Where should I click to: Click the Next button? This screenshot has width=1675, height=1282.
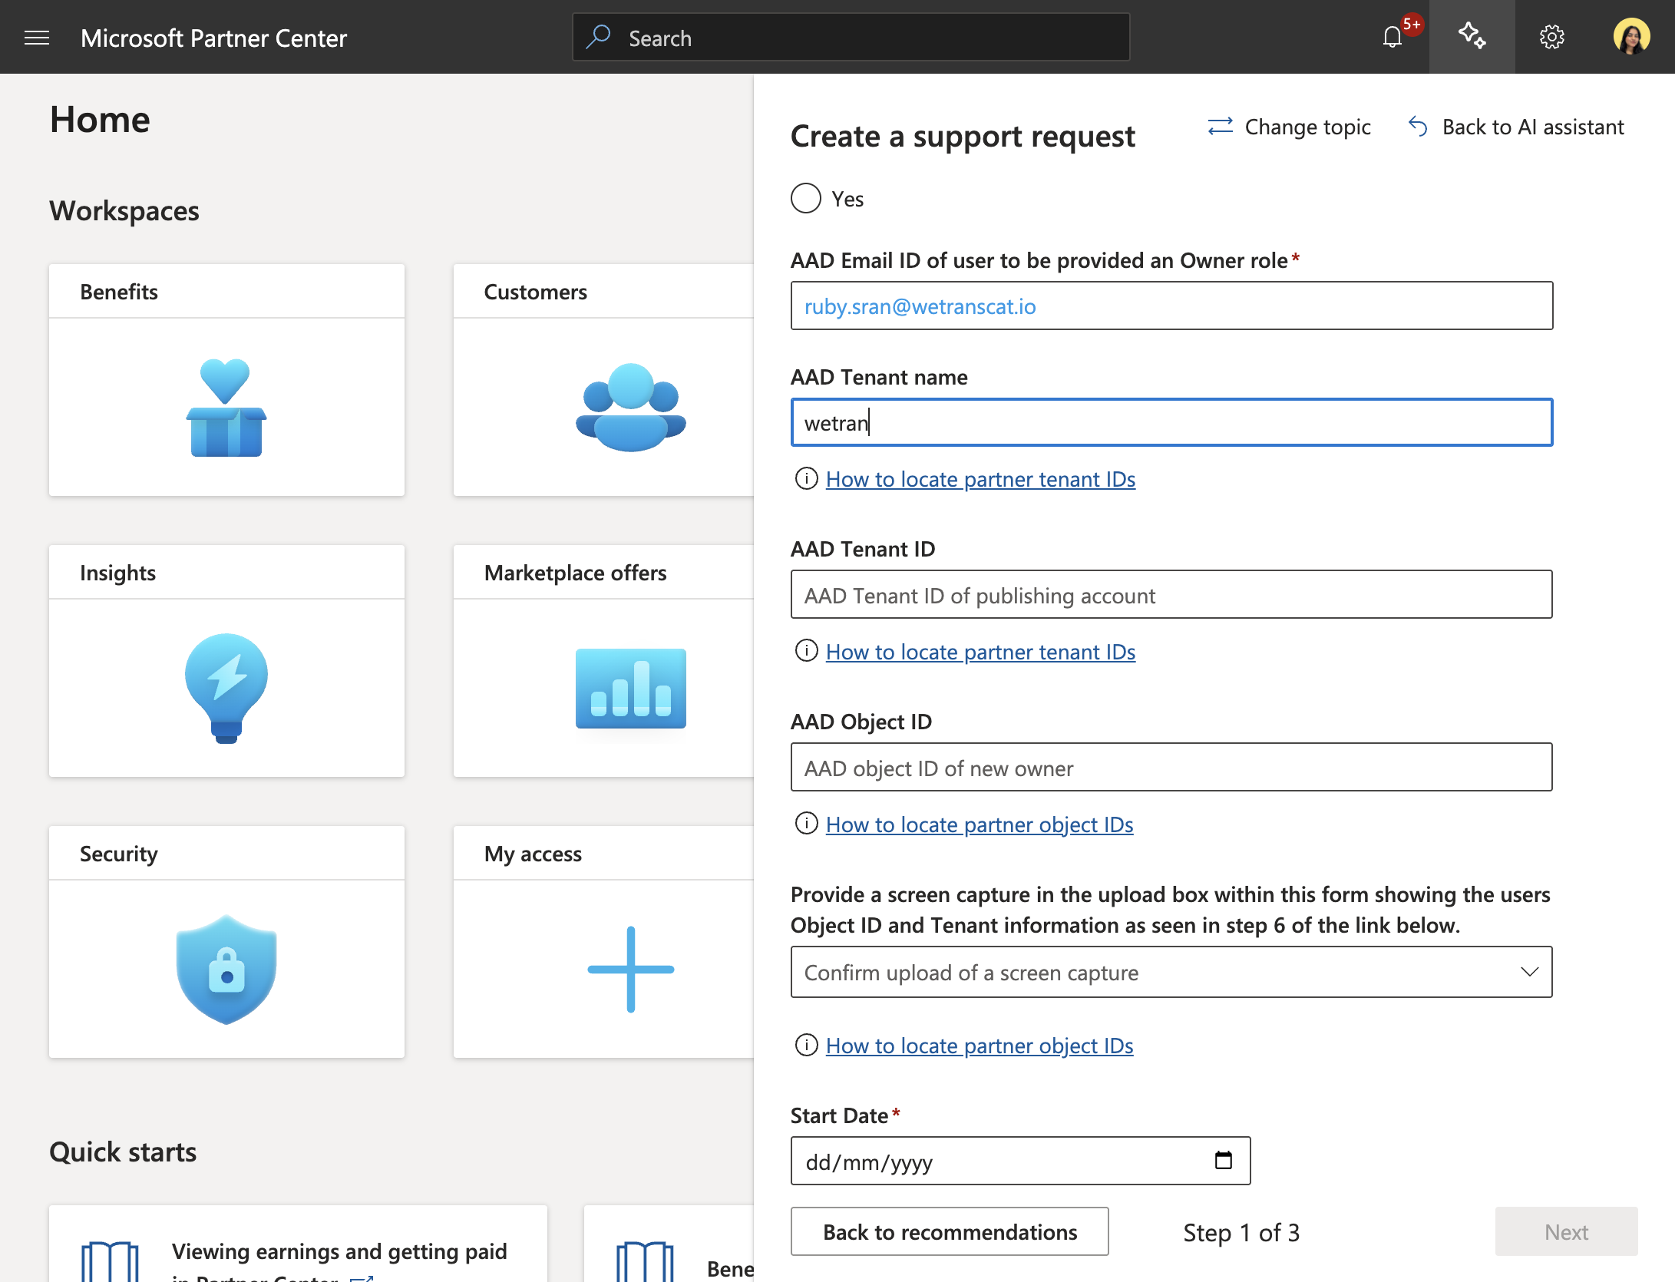[1566, 1231]
